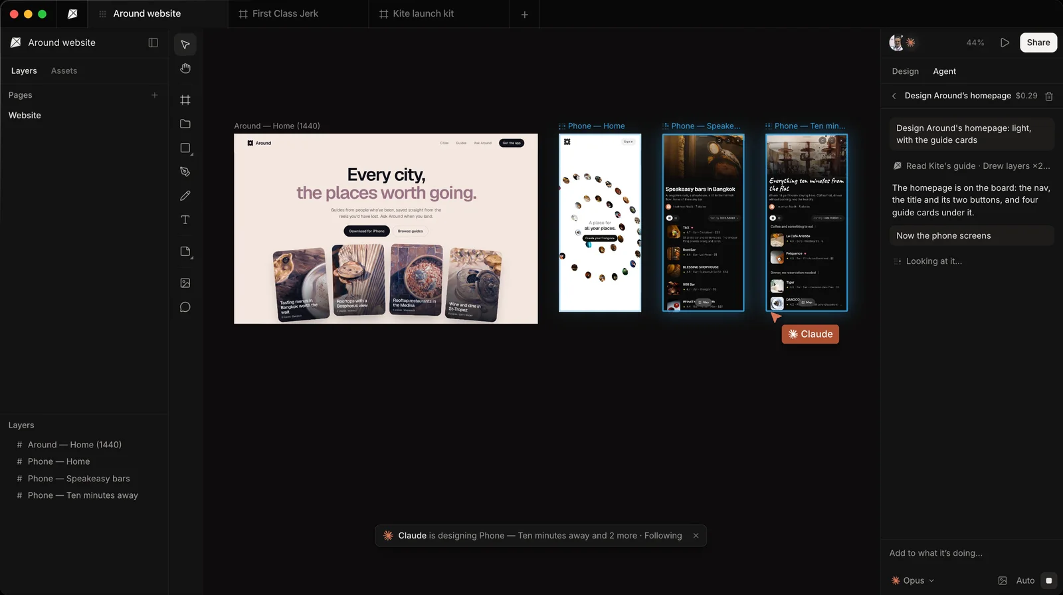
Task: Click the folder icon in the toolbar
Action: point(185,124)
